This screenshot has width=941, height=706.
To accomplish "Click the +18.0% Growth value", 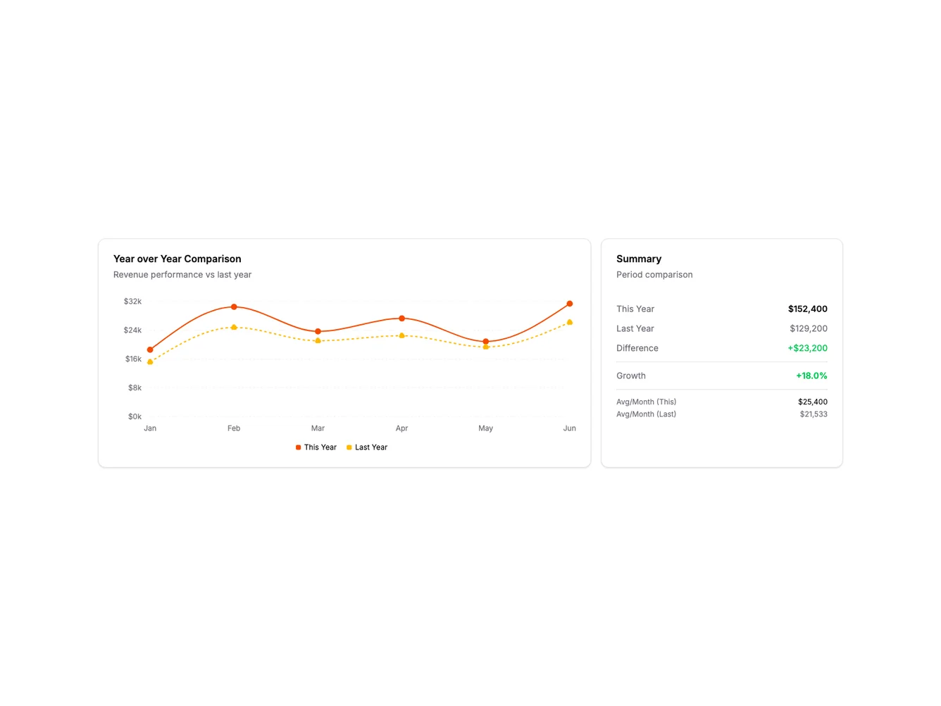I will (811, 376).
